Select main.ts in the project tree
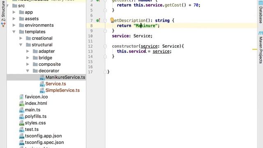The height and width of the screenshot is (148, 263). click(x=32, y=110)
